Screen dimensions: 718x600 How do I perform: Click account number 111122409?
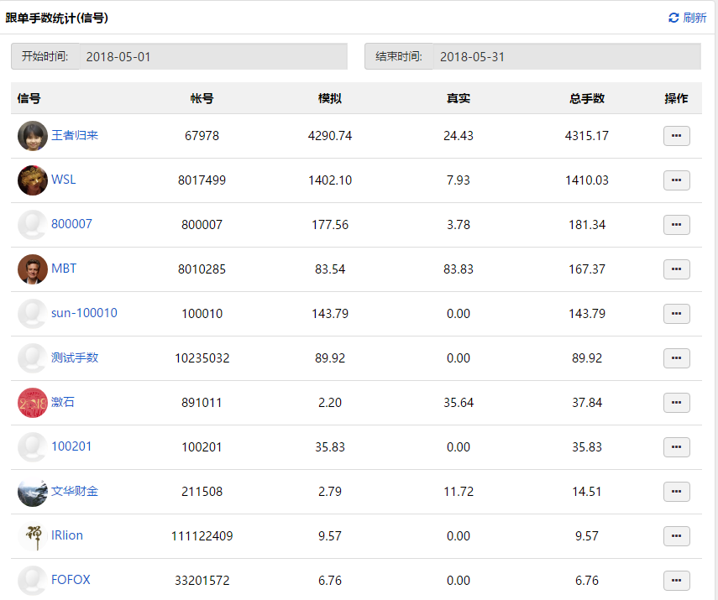202,536
